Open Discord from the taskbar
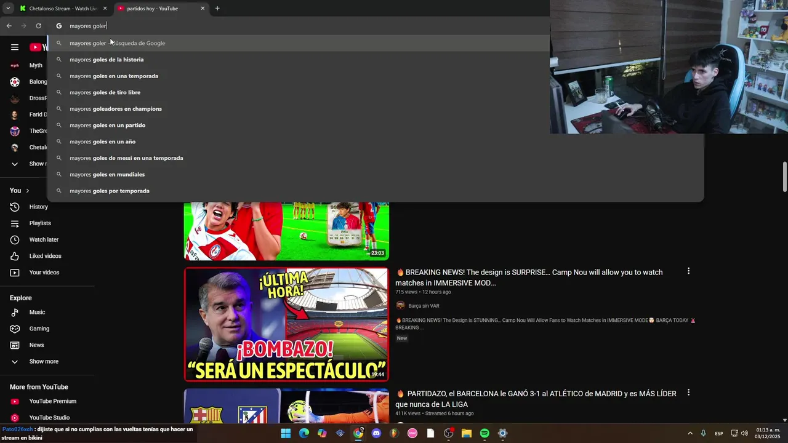Viewport: 788px width, 443px height. point(376,433)
